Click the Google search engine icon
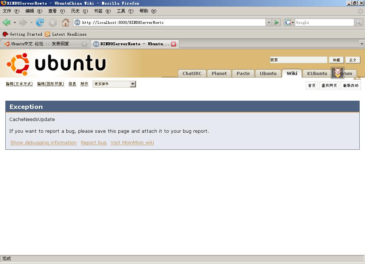 click(288, 22)
